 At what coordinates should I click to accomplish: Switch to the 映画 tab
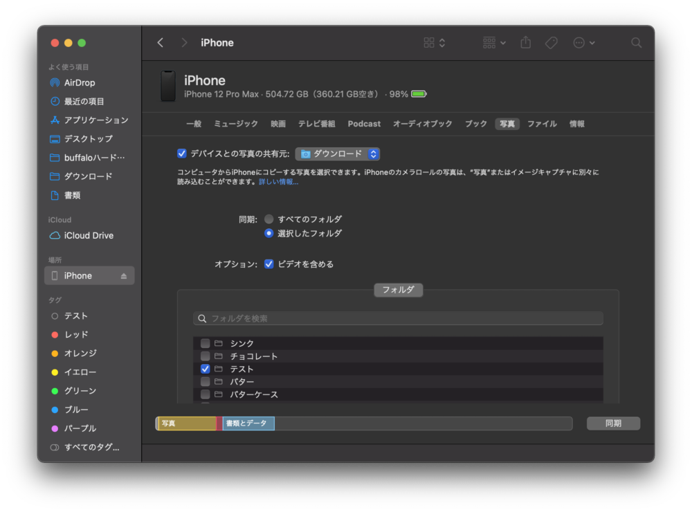point(278,124)
